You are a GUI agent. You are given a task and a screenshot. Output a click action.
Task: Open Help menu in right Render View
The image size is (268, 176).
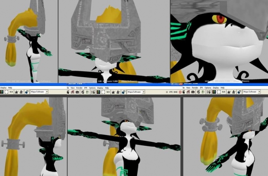click(x=223, y=88)
